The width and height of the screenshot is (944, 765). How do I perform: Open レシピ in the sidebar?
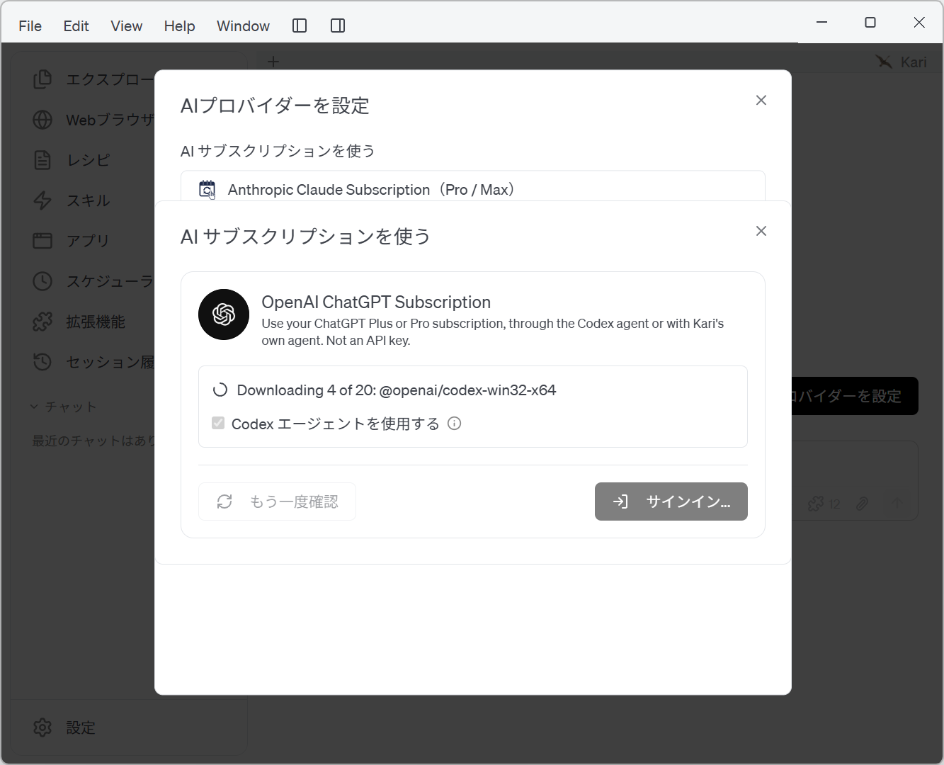coord(88,160)
